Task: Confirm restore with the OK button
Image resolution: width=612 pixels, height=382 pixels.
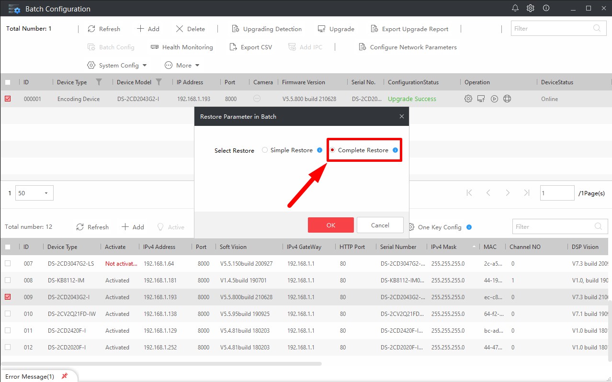Action: click(x=331, y=225)
